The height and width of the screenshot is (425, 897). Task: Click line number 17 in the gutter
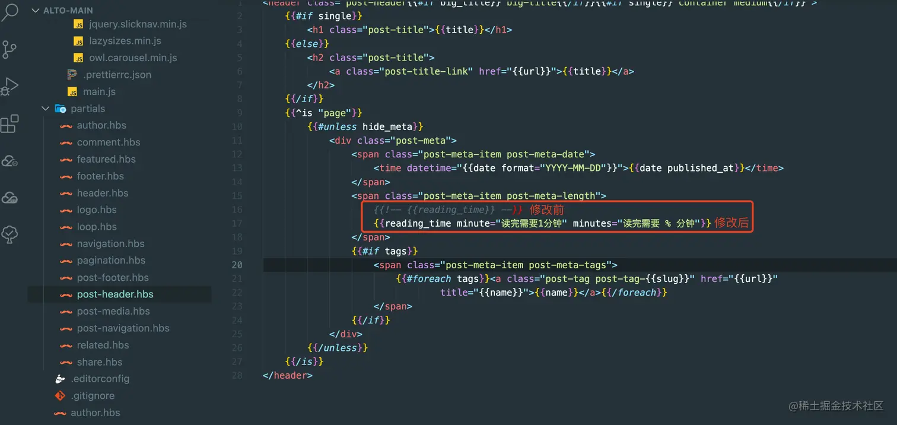click(237, 223)
